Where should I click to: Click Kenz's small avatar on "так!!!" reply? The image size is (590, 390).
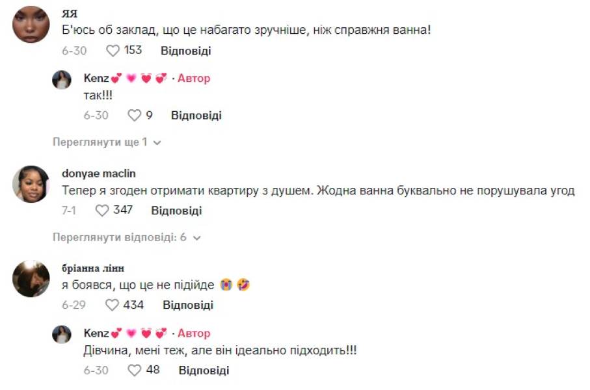click(x=62, y=80)
